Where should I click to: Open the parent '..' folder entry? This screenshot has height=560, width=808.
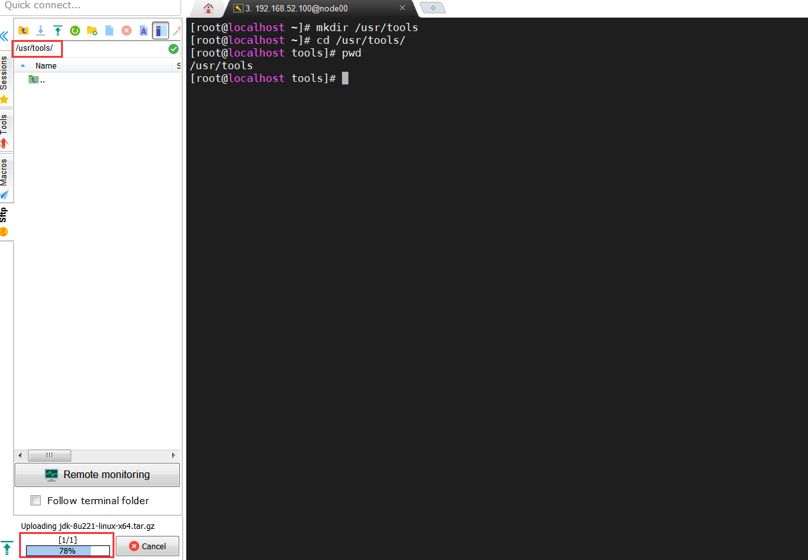[x=37, y=80]
